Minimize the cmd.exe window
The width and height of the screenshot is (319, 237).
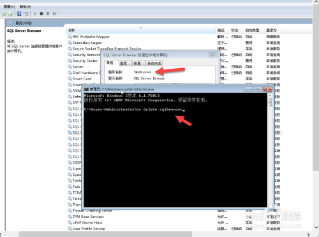pyautogui.click(x=249, y=89)
